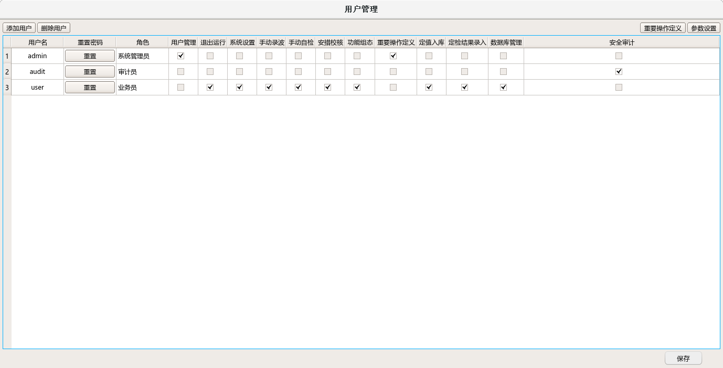The width and height of the screenshot is (723, 368).
Task: Uncheck 重要操作定义 for admin
Action: [x=394, y=56]
